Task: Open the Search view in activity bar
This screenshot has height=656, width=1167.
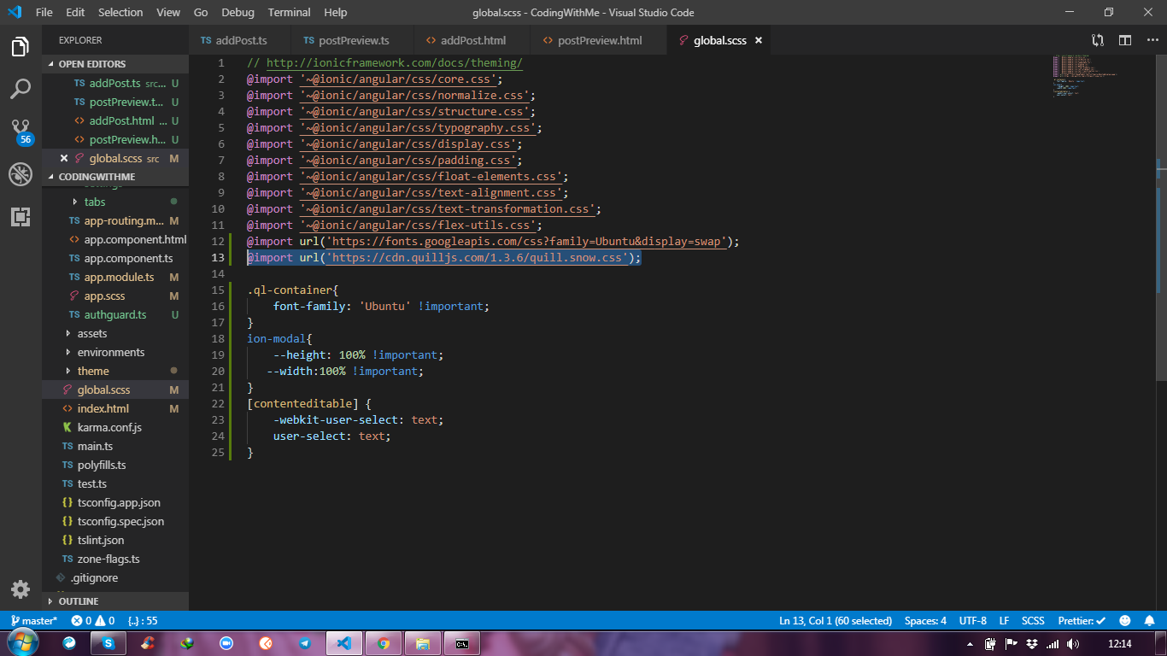Action: point(21,89)
